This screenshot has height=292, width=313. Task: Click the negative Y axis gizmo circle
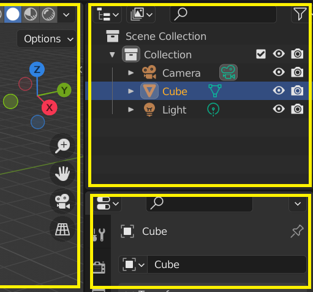coord(10,101)
